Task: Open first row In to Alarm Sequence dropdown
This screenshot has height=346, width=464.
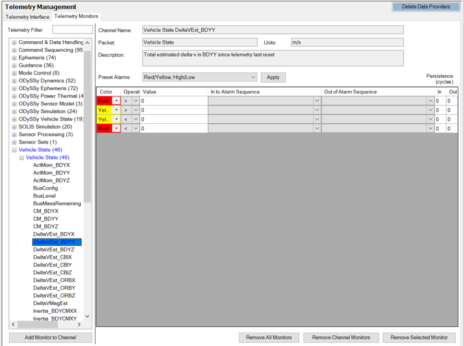Action: (x=317, y=101)
